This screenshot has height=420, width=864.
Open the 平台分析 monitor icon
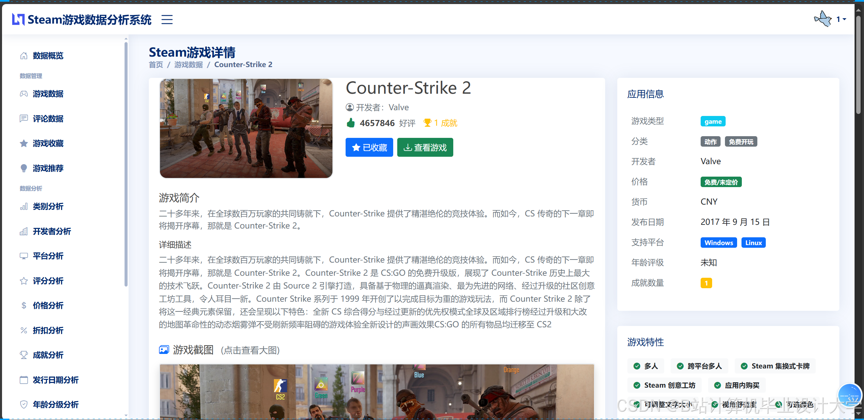click(24, 256)
